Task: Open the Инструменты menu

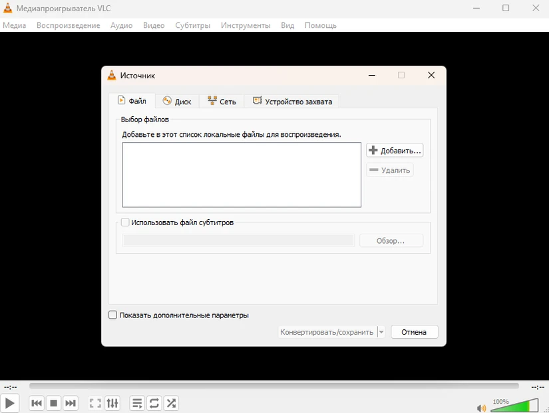Action: (246, 25)
